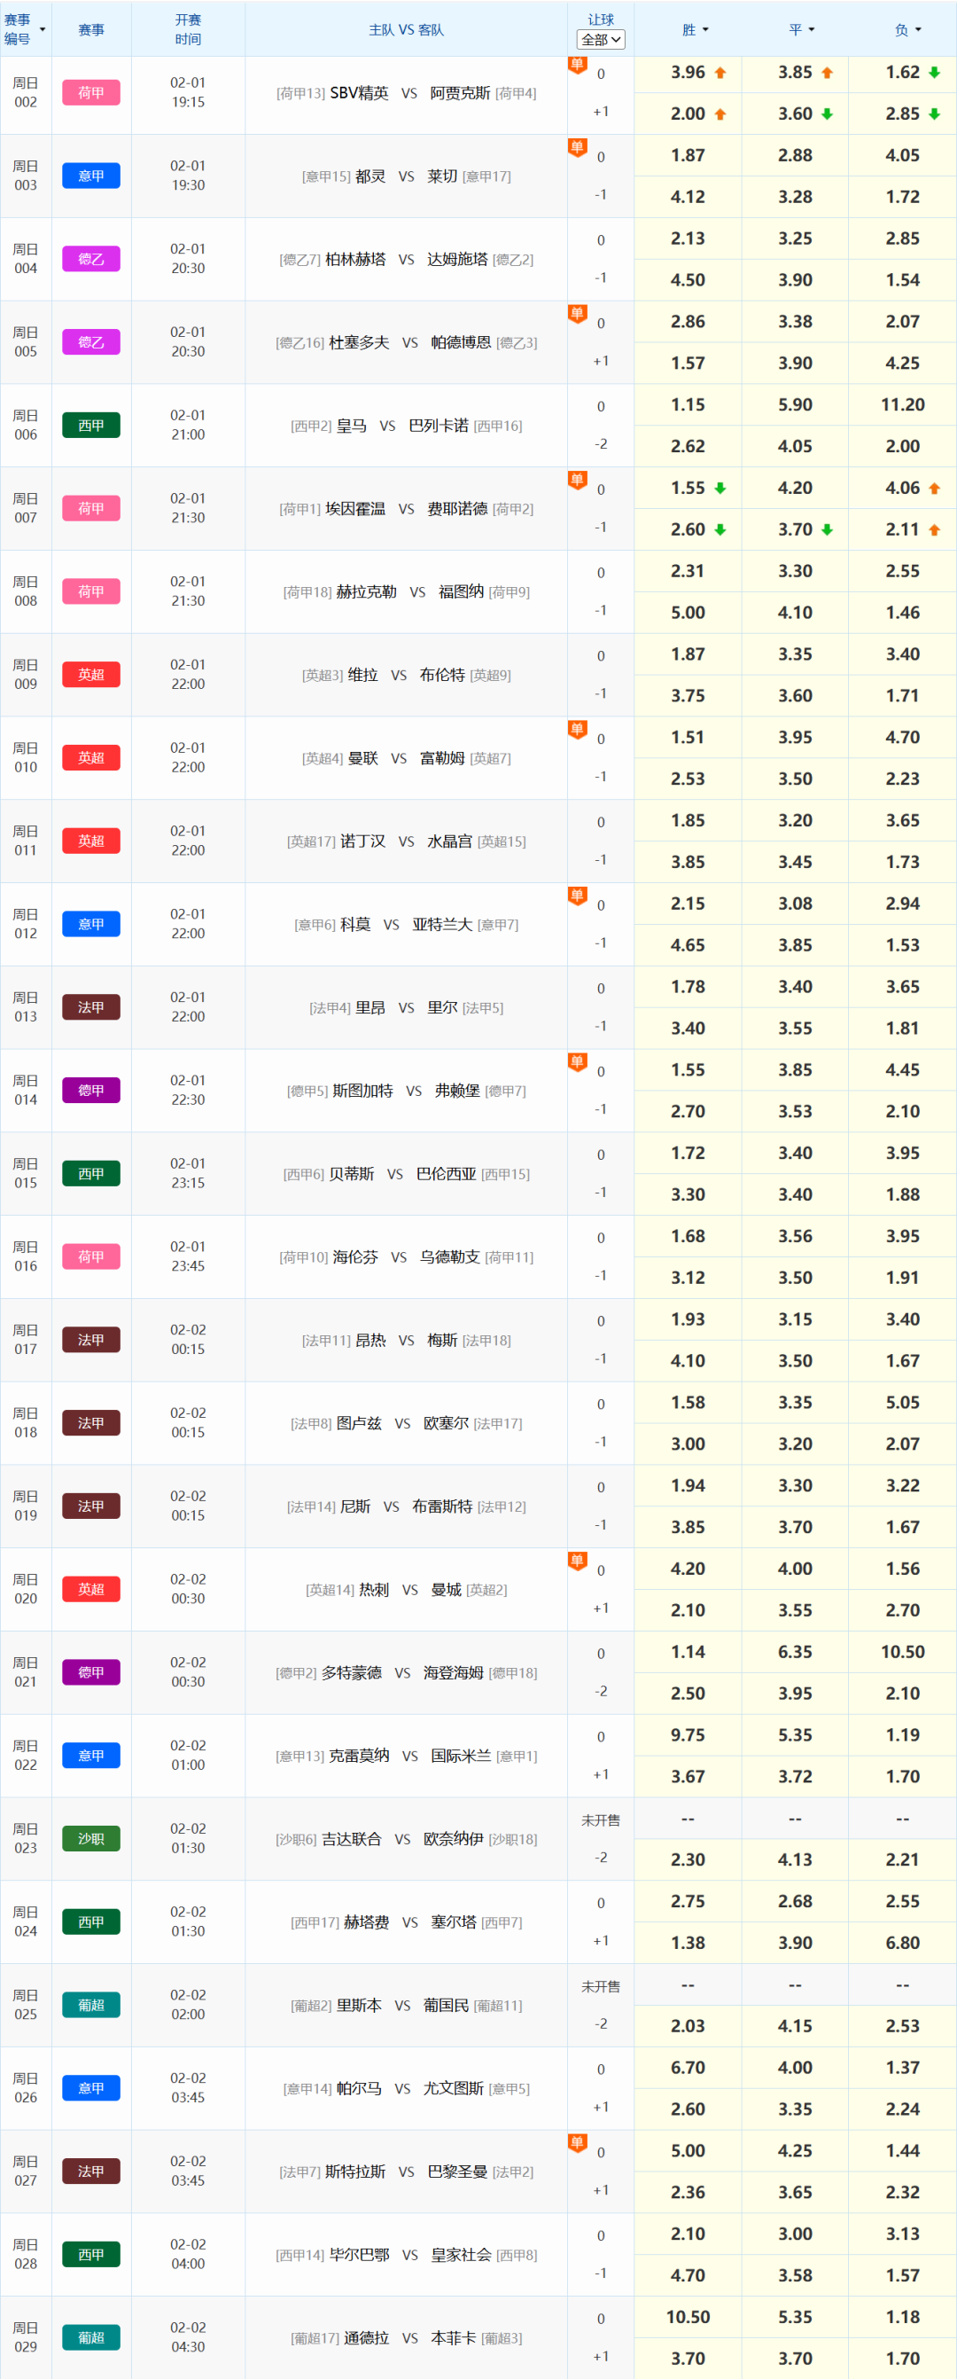The height and width of the screenshot is (2379, 957).
Task: Select win odds 9.75 for 克雷莫纳
Action: (688, 1734)
